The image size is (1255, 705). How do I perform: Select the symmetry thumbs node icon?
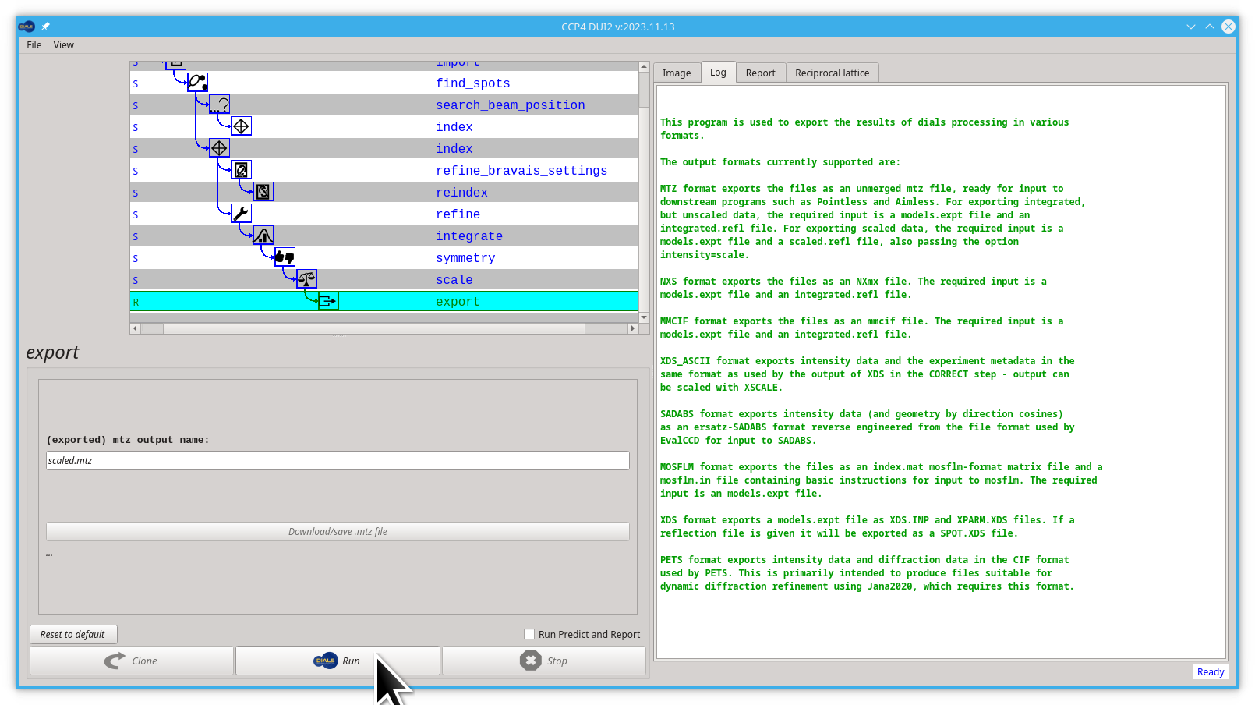[285, 257]
